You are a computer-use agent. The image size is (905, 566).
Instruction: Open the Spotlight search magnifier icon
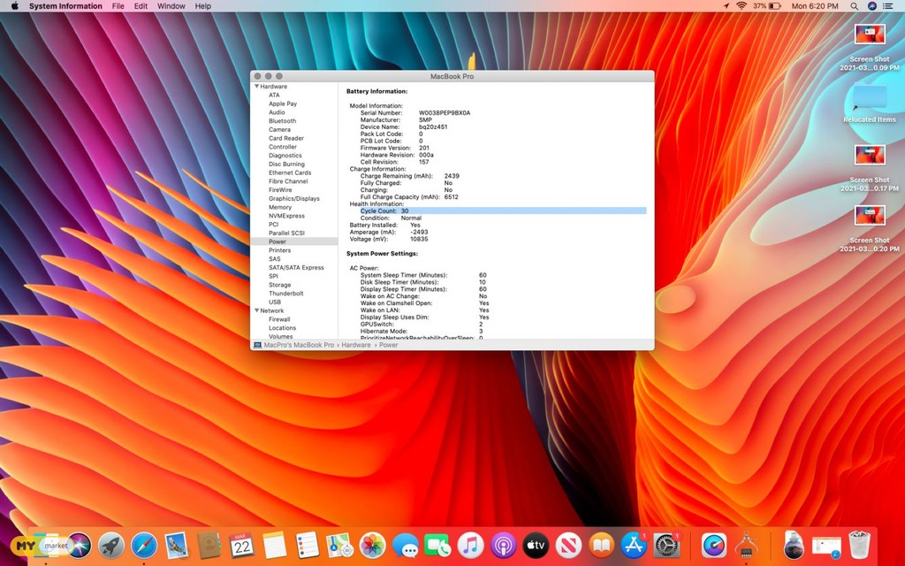click(x=854, y=6)
